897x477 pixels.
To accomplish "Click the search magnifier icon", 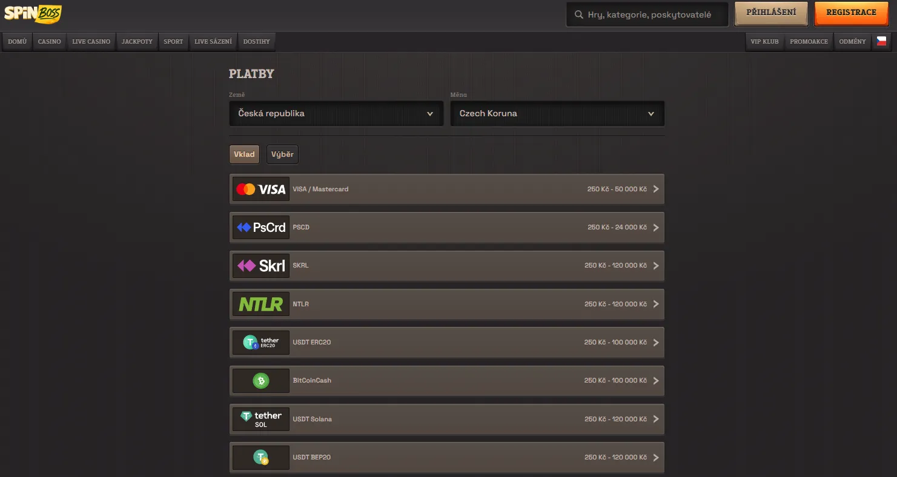I will coord(578,15).
